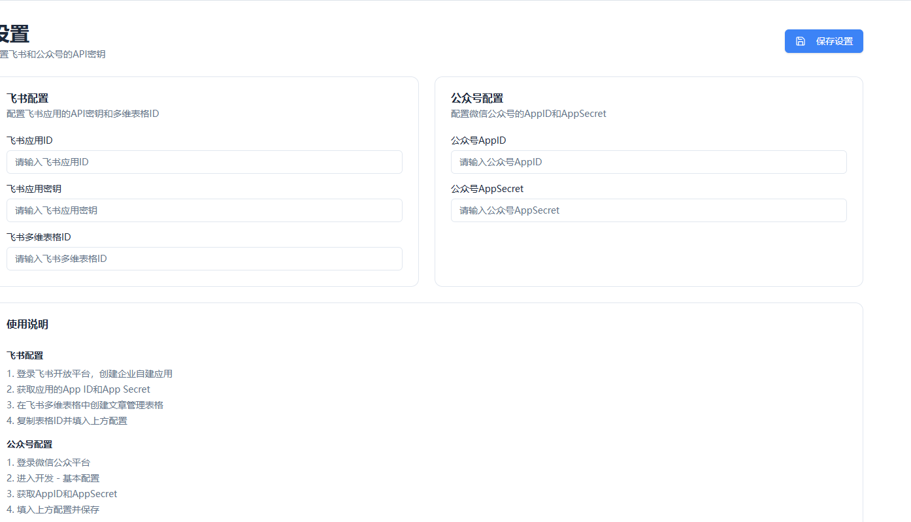The image size is (911, 522).
Task: Click the 飞书应用ID field label
Action: 29,140
